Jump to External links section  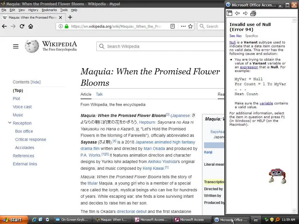tap(25, 164)
